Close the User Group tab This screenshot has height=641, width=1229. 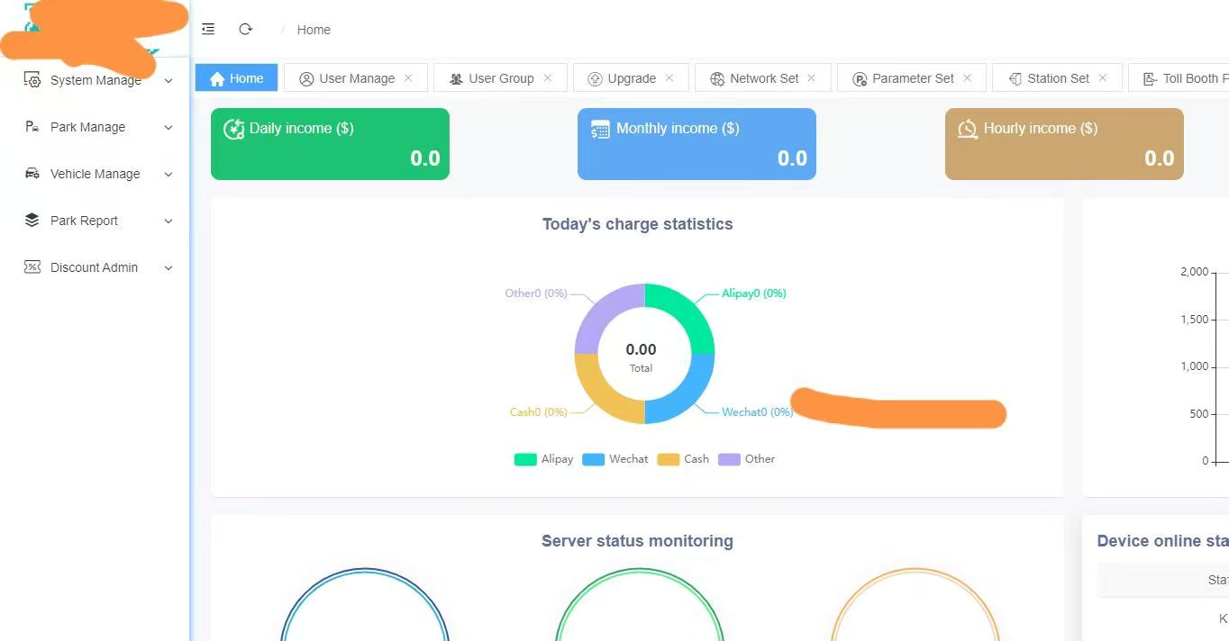click(547, 78)
